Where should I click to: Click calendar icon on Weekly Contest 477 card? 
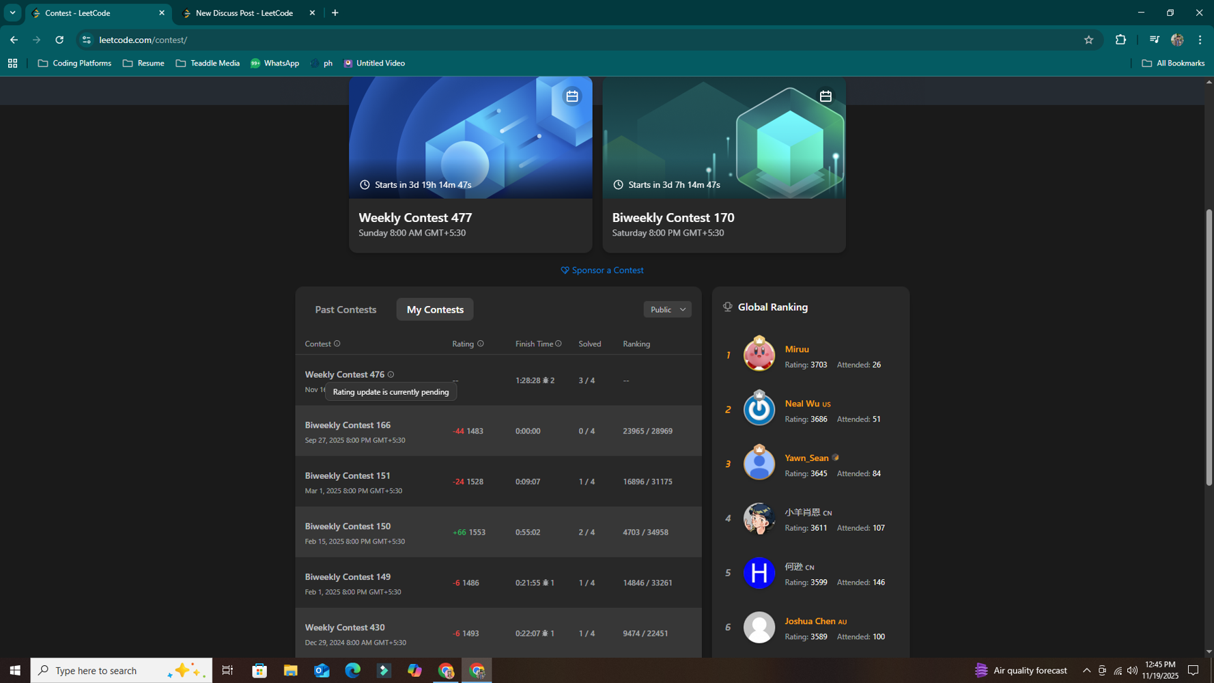(571, 96)
